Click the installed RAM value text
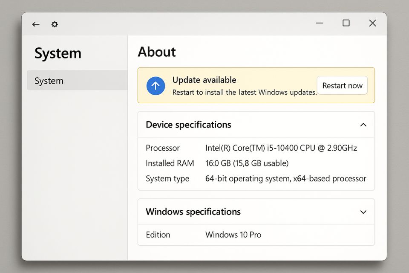The height and width of the screenshot is (273, 409). point(247,163)
